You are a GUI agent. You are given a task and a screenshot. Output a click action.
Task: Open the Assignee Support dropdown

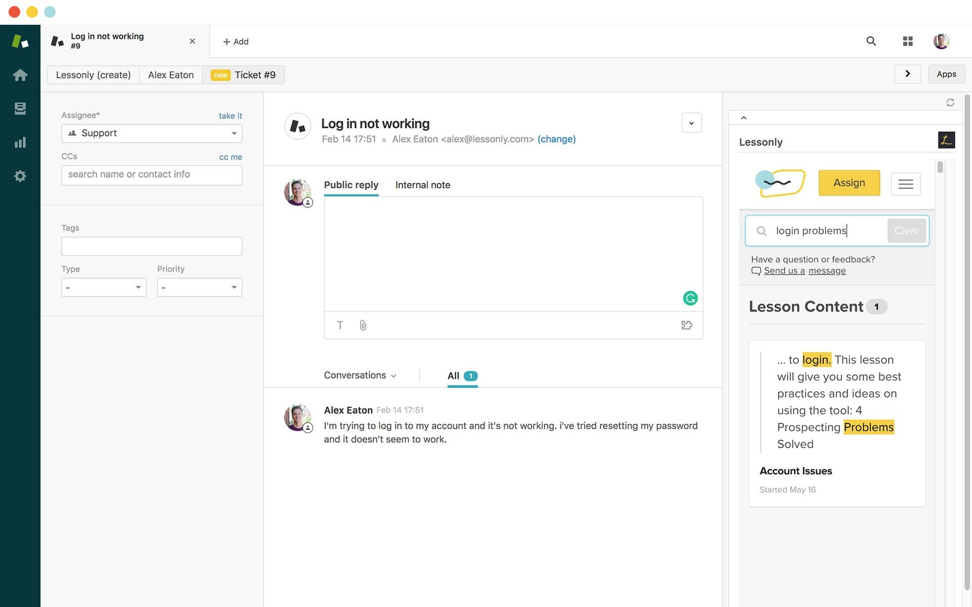[151, 134]
